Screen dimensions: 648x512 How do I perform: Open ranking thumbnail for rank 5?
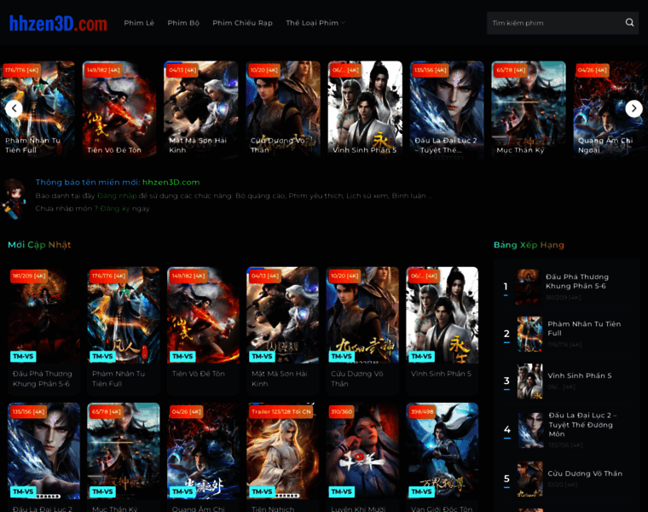point(529,479)
